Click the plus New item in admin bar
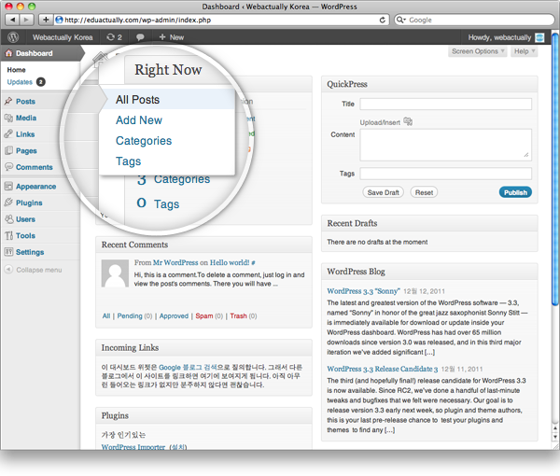560x476 pixels. click(172, 37)
